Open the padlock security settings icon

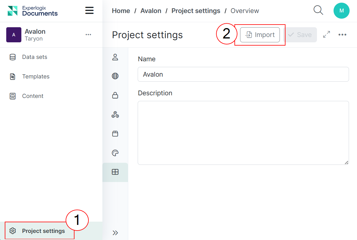tap(115, 95)
